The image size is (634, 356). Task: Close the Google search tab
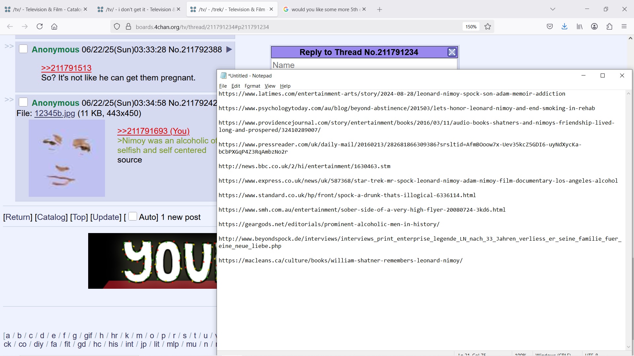coord(364,9)
